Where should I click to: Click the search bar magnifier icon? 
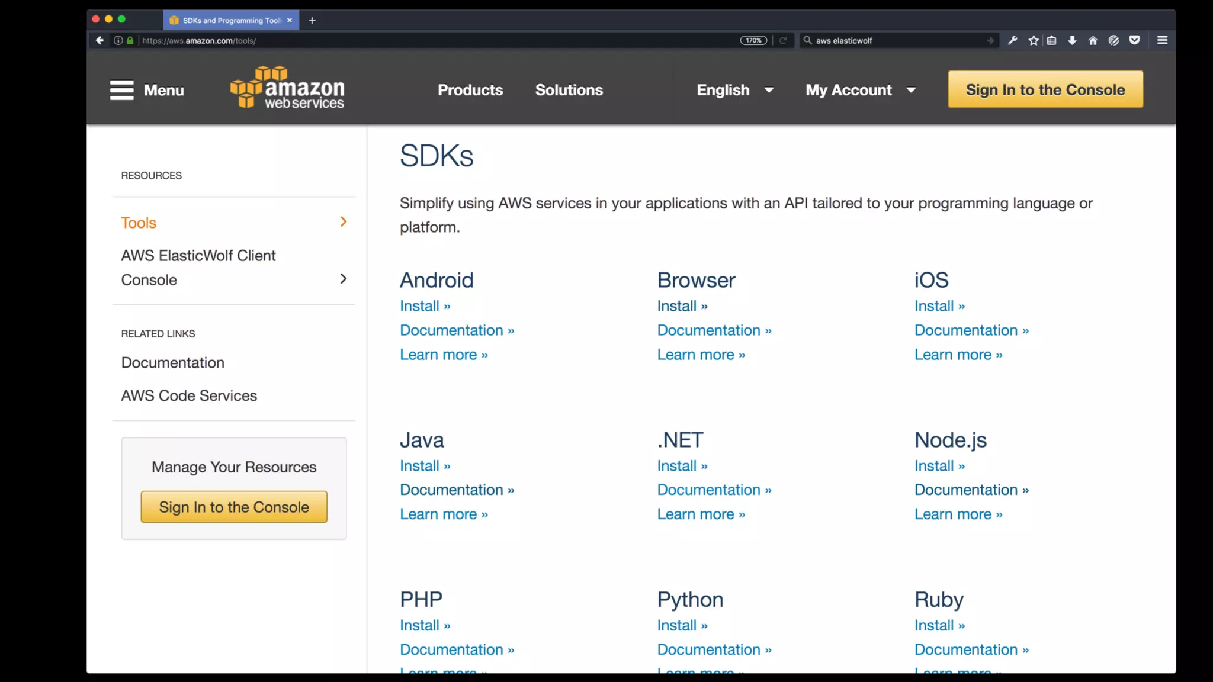coord(807,40)
